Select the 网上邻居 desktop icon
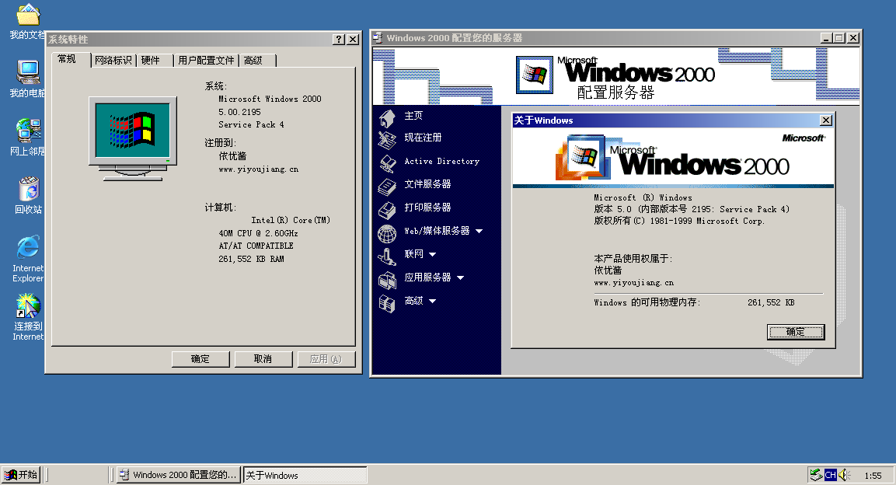Viewport: 896px width, 485px height. click(x=27, y=131)
